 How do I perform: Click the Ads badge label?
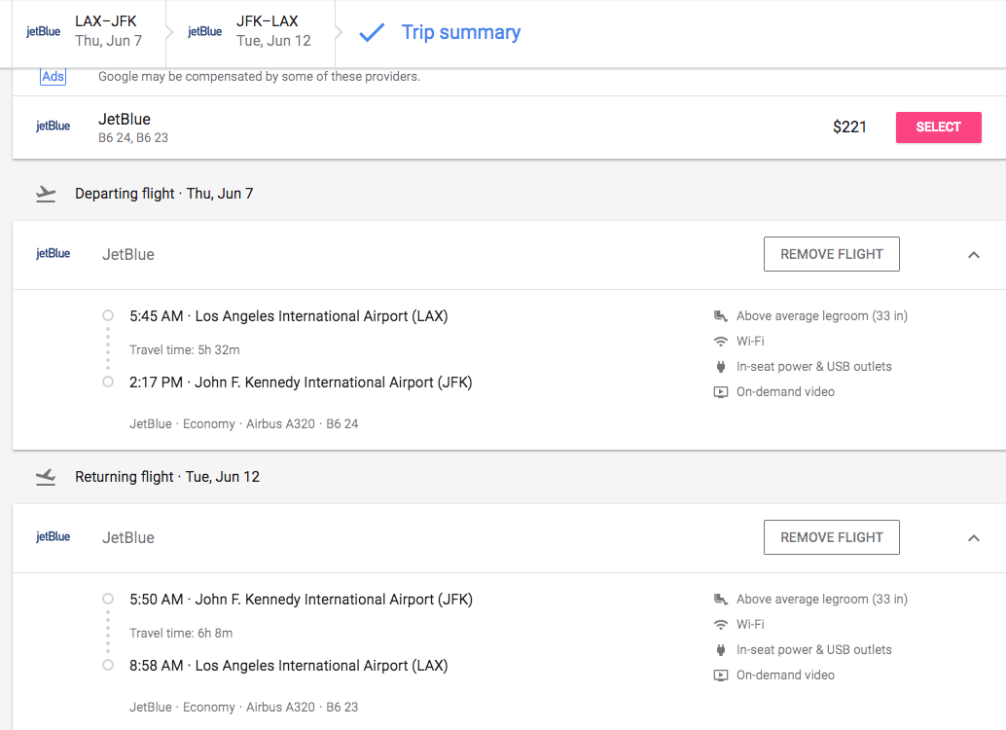54,77
